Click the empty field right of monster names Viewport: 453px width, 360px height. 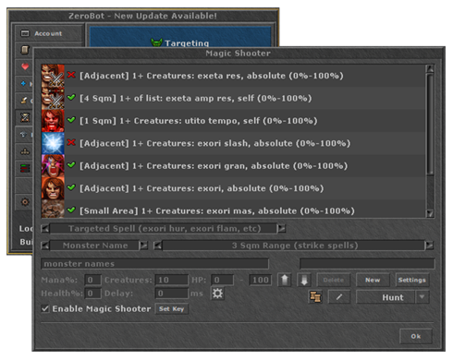coord(367,264)
